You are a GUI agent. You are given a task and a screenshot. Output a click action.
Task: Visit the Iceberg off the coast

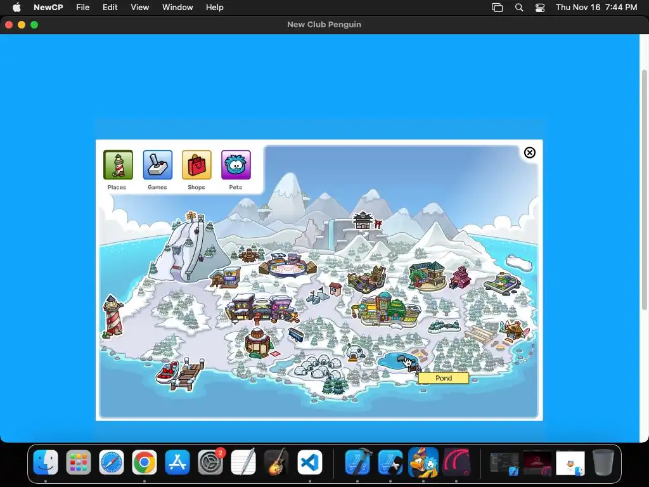click(518, 263)
